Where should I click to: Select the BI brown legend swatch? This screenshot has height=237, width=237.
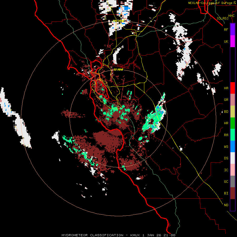[x=233, y=193]
